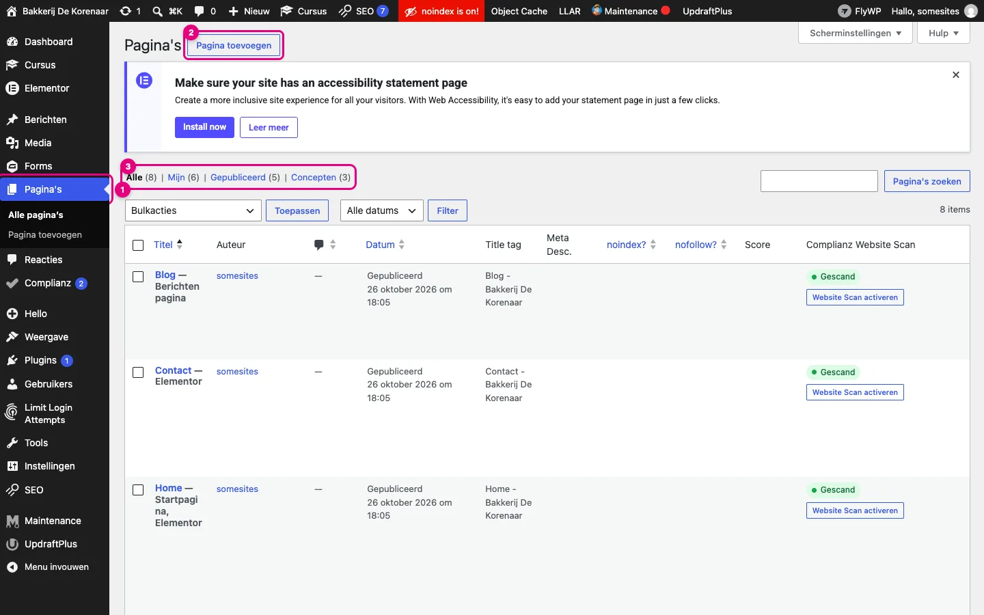Open the Bulkacties dropdown

(x=193, y=210)
